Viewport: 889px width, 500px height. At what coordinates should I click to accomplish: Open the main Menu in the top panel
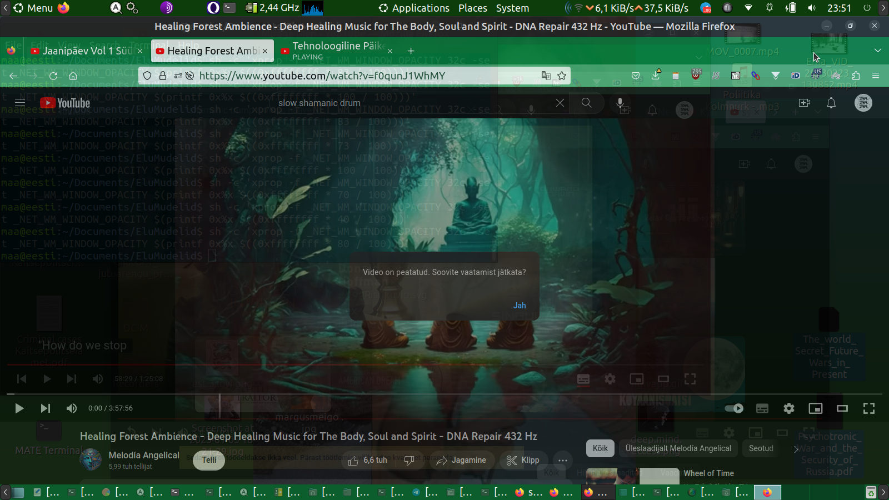click(33, 8)
